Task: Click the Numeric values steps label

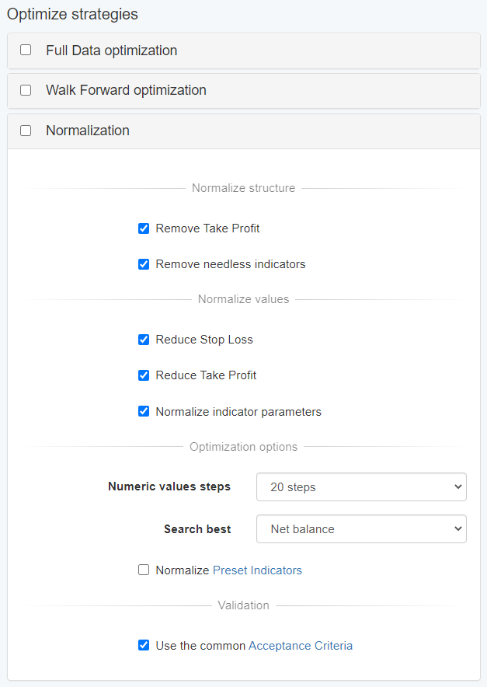Action: tap(169, 487)
